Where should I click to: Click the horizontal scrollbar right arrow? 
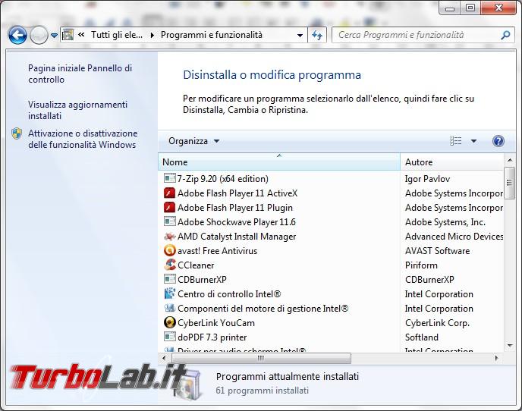(x=497, y=359)
